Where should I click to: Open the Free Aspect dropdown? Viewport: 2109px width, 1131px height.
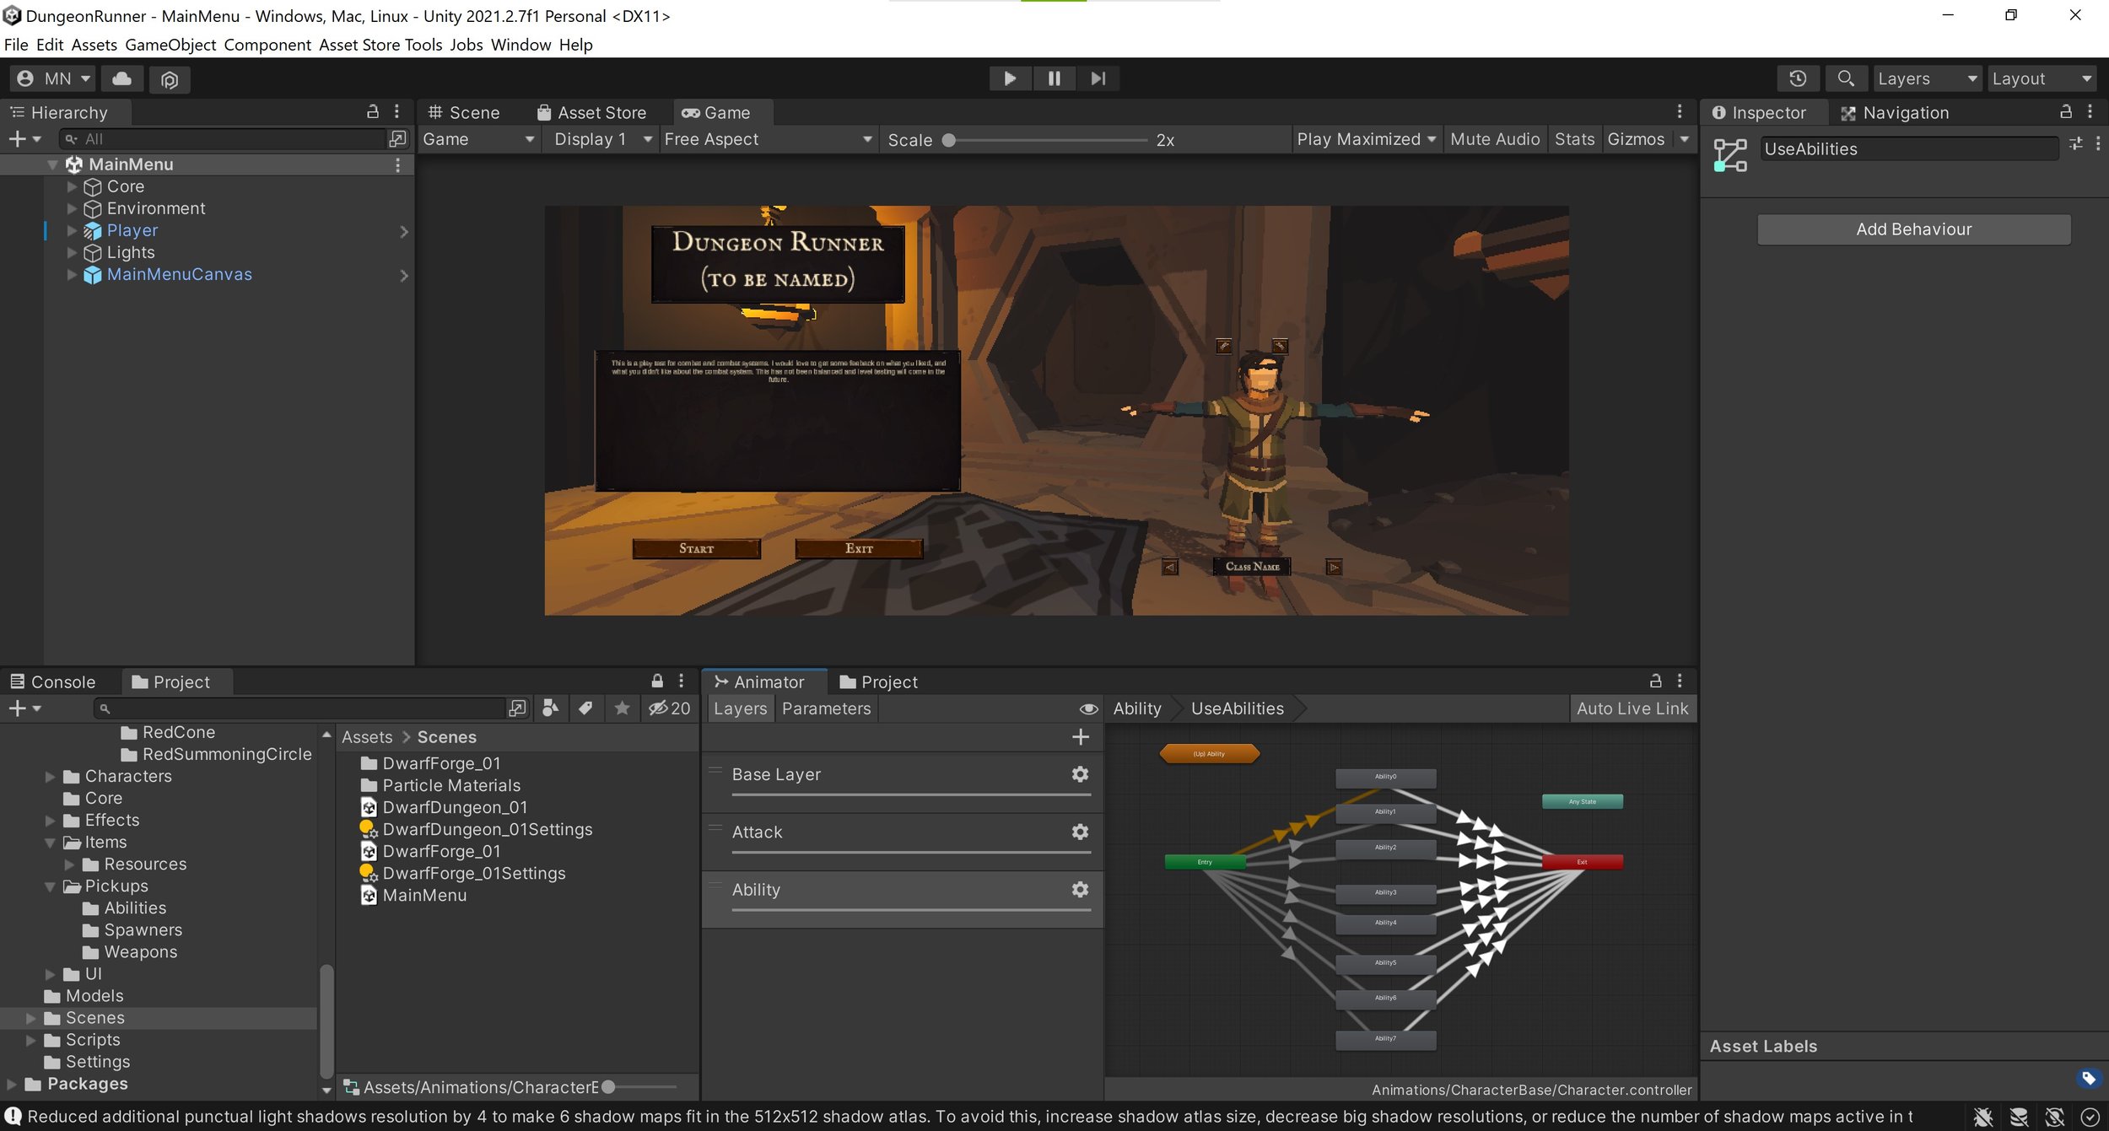768,139
